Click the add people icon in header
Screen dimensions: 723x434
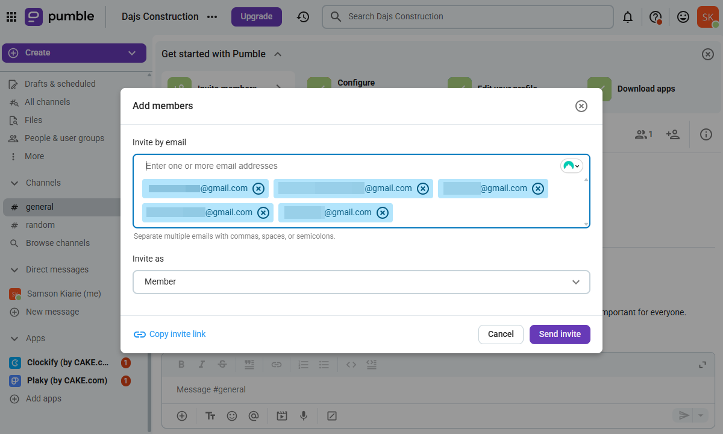(673, 134)
